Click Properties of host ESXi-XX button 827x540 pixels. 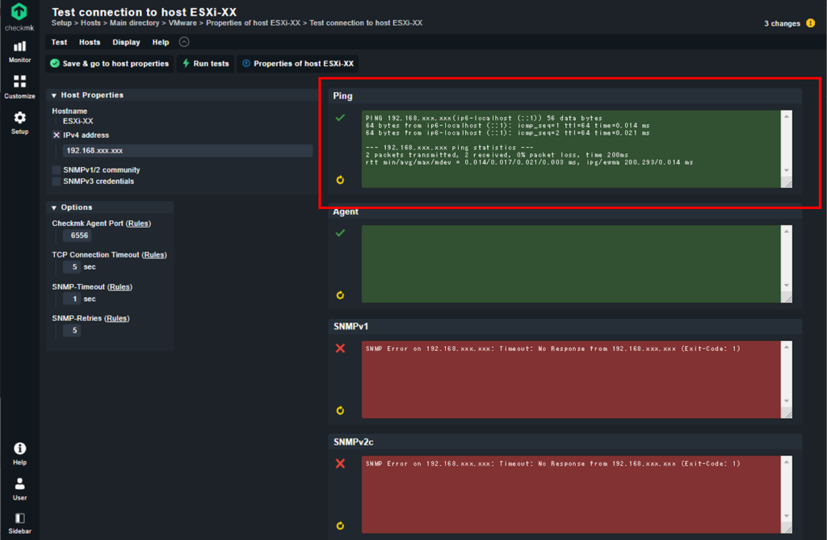pyautogui.click(x=298, y=63)
